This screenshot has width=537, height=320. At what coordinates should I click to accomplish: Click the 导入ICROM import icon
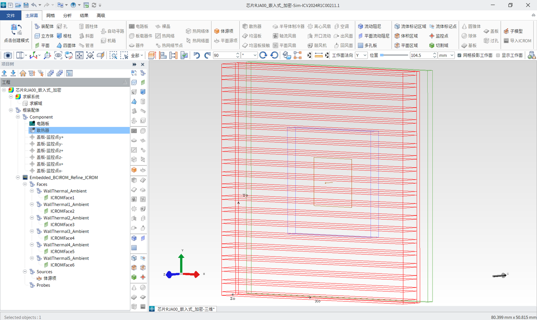pos(506,41)
